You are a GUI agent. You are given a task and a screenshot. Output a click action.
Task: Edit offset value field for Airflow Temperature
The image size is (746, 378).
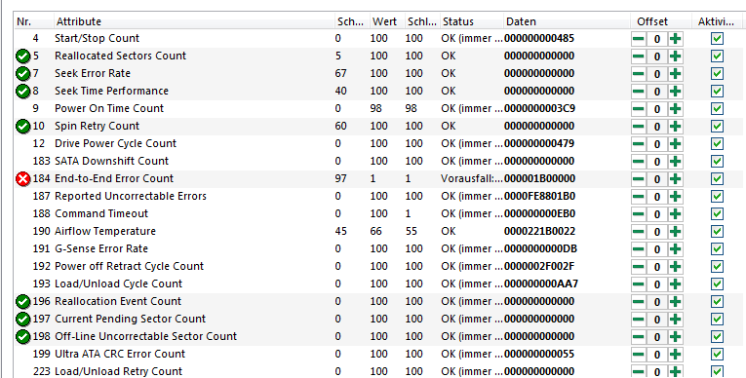coord(657,232)
